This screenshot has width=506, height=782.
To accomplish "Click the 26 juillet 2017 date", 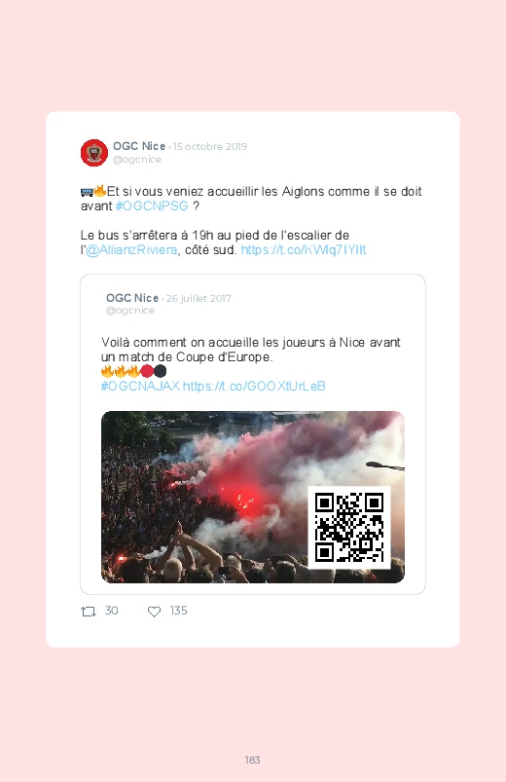I will click(199, 299).
